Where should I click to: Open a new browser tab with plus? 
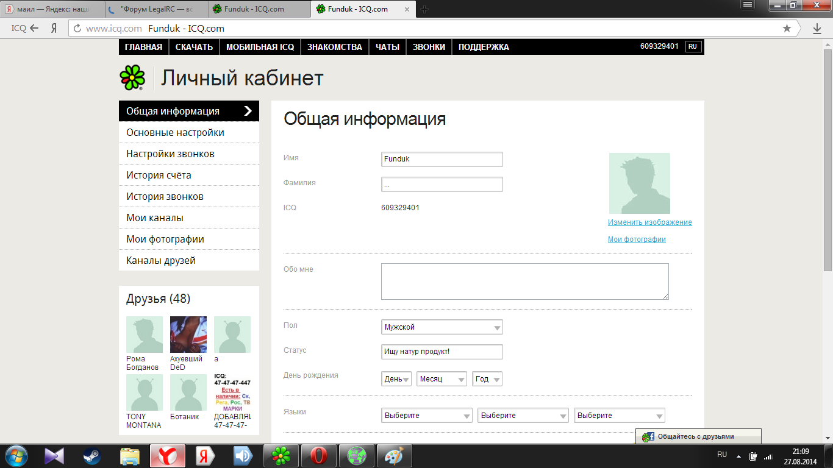tap(425, 9)
